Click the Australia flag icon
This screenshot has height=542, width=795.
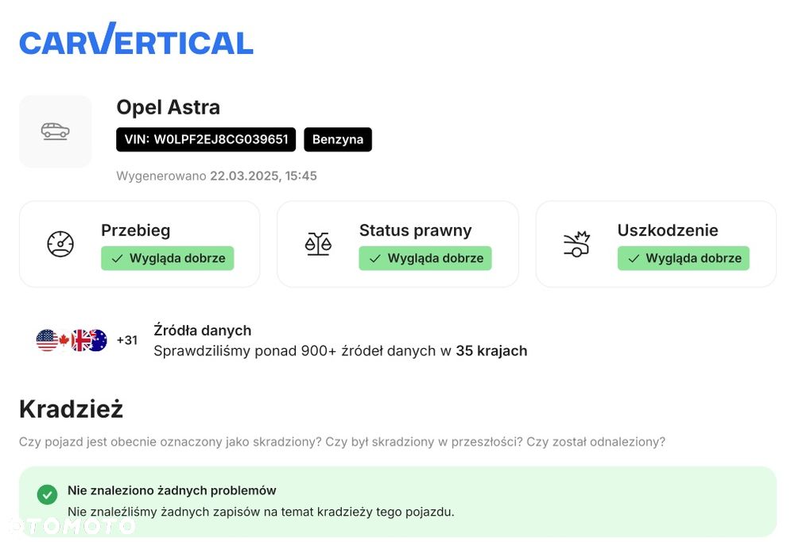[97, 340]
